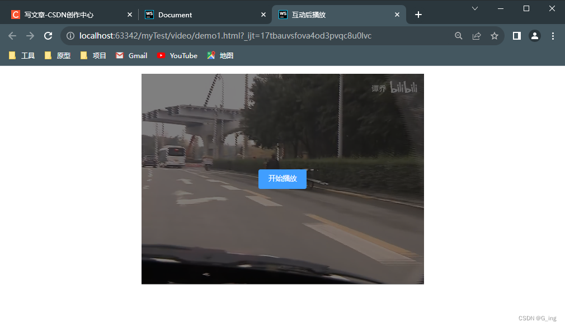Expand the 工具 bookmark folder
This screenshot has width=565, height=327.
tap(22, 55)
